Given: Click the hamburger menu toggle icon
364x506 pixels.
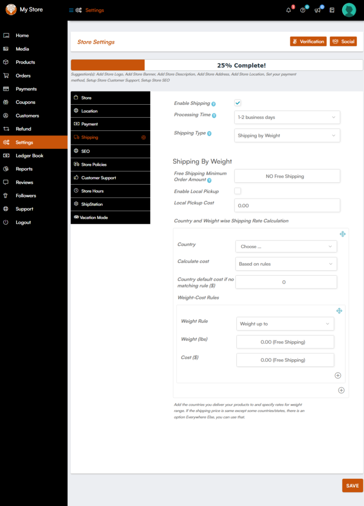Looking at the screenshot, I should 71,10.
